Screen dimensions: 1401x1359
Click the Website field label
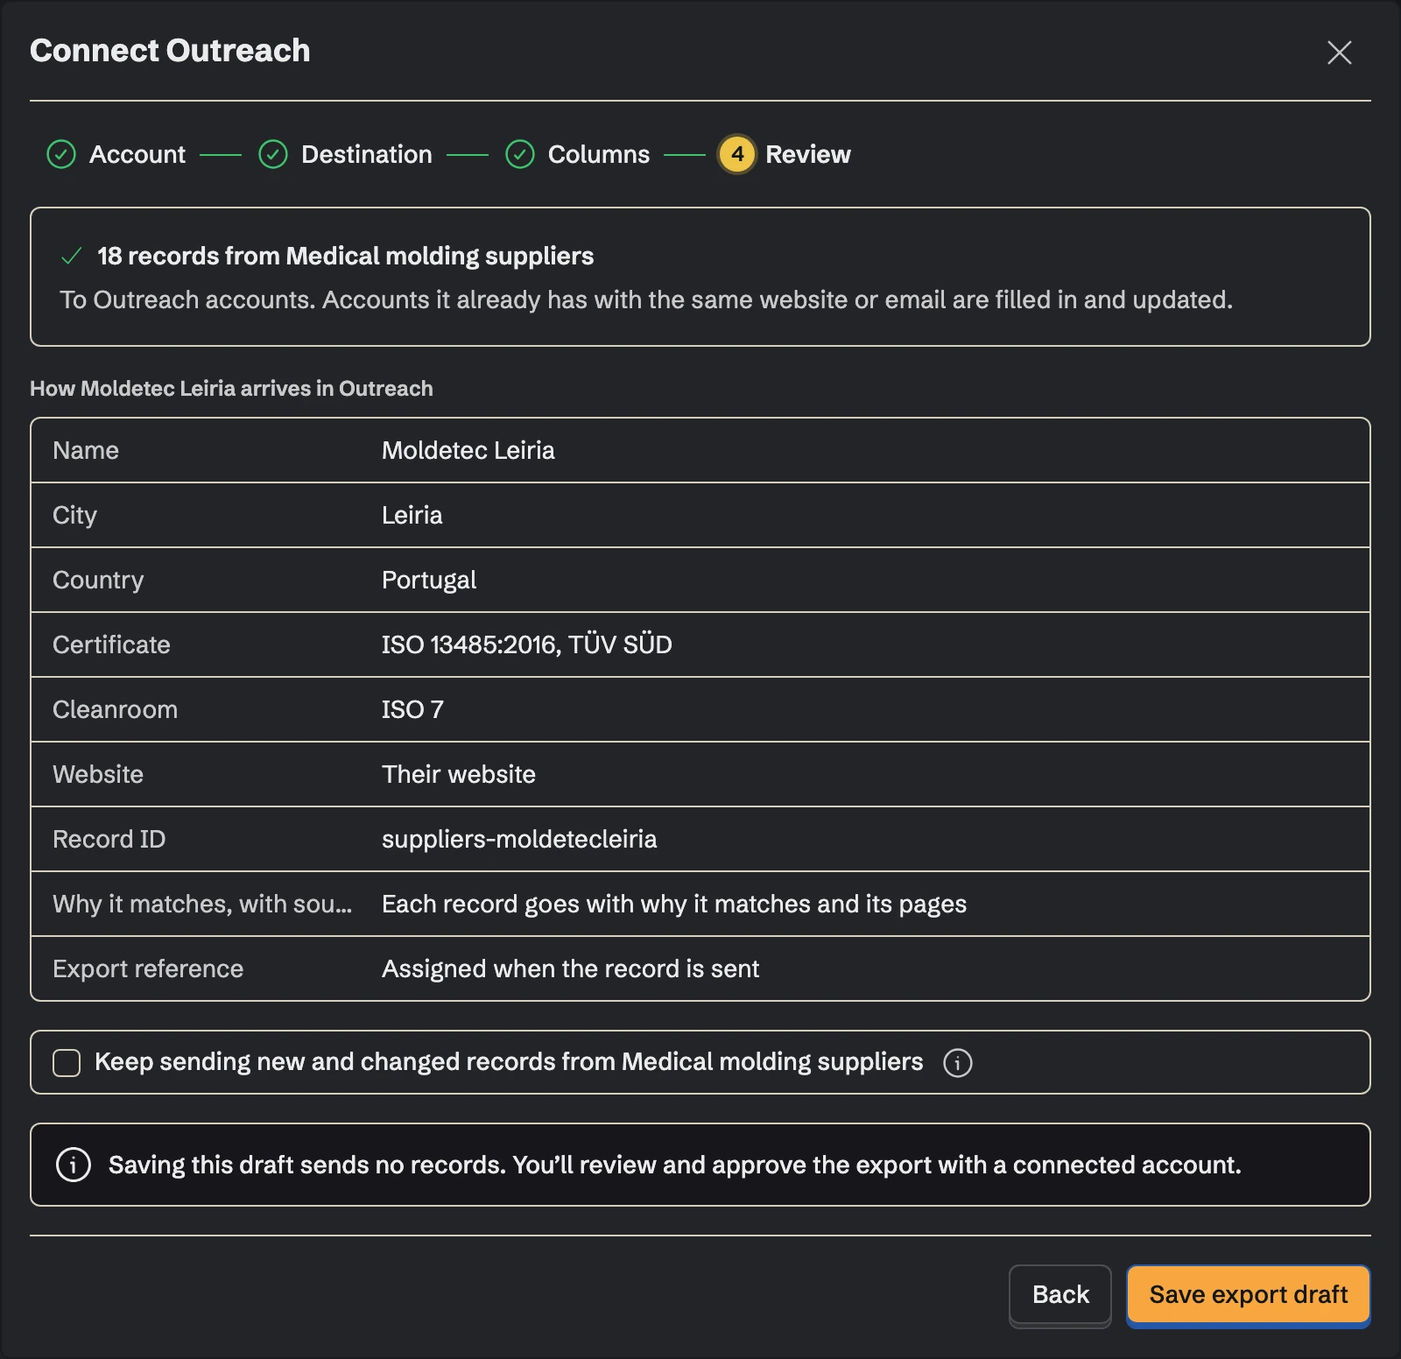(x=98, y=774)
